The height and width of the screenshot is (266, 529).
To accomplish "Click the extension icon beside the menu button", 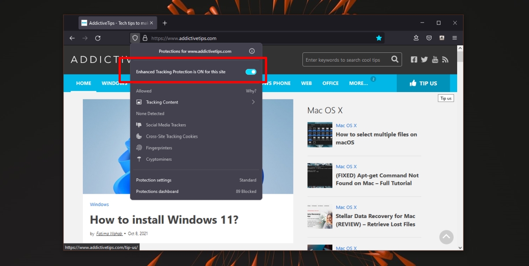I will pyautogui.click(x=442, y=38).
